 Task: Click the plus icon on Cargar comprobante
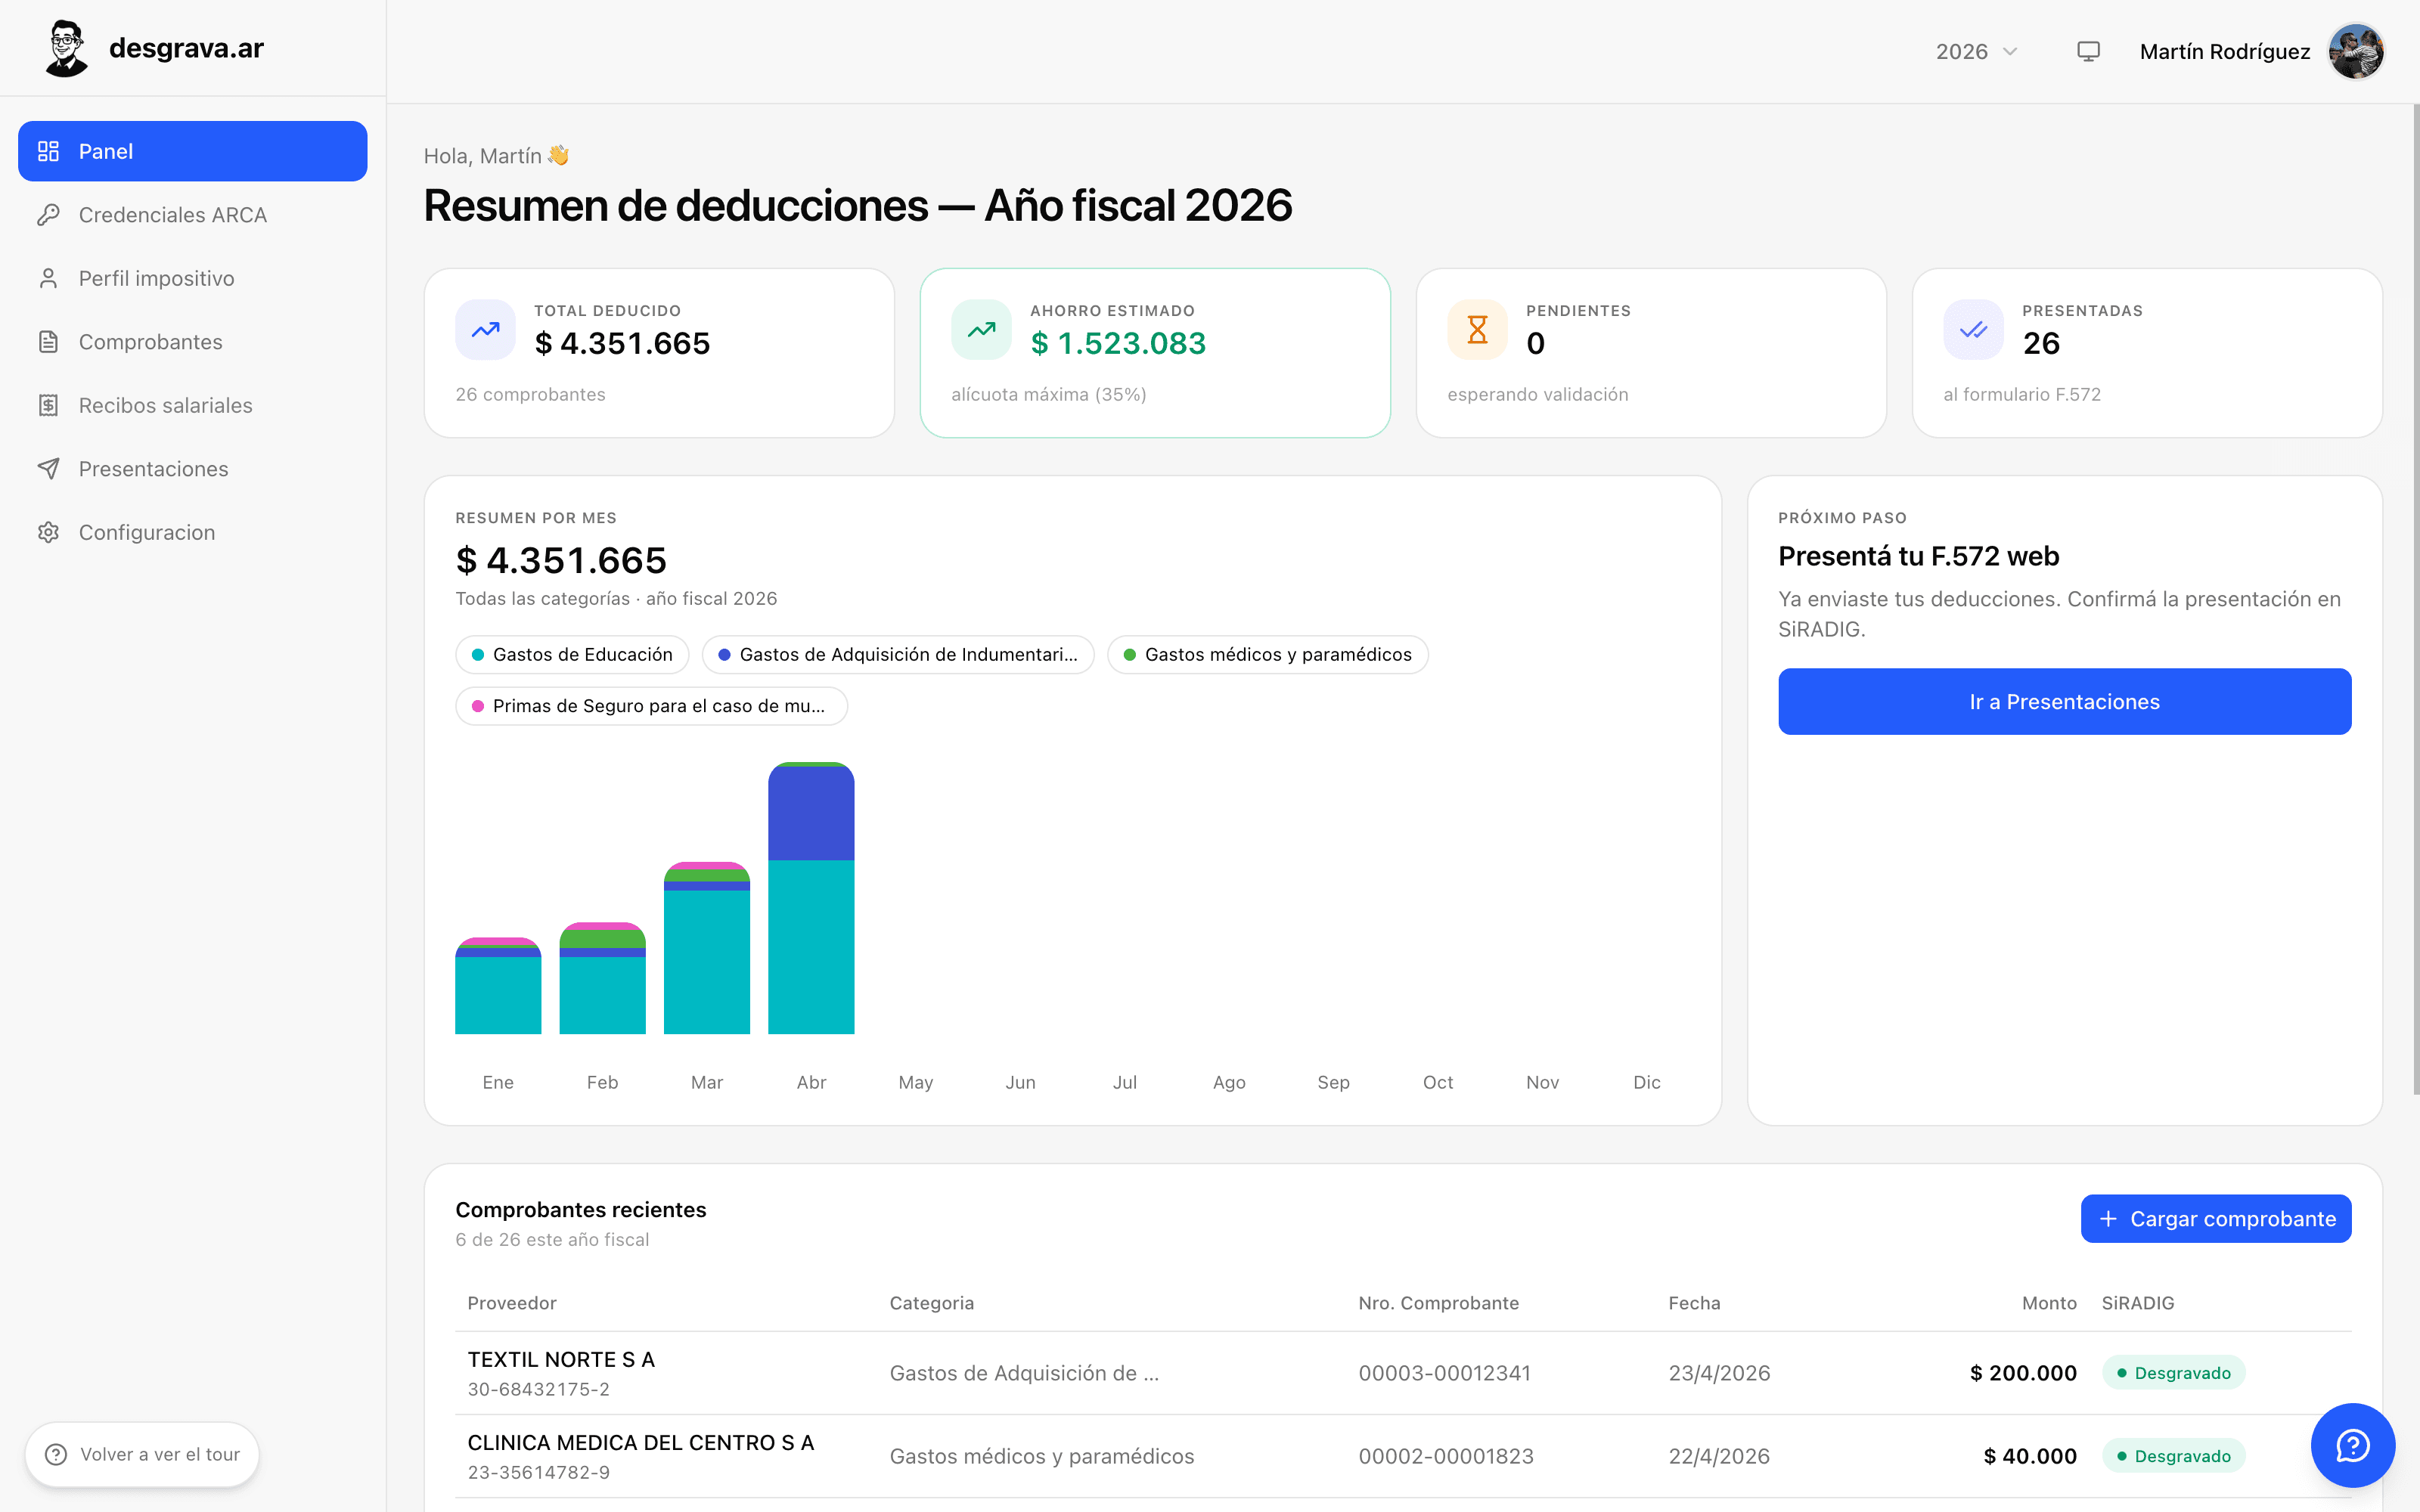(x=2108, y=1219)
